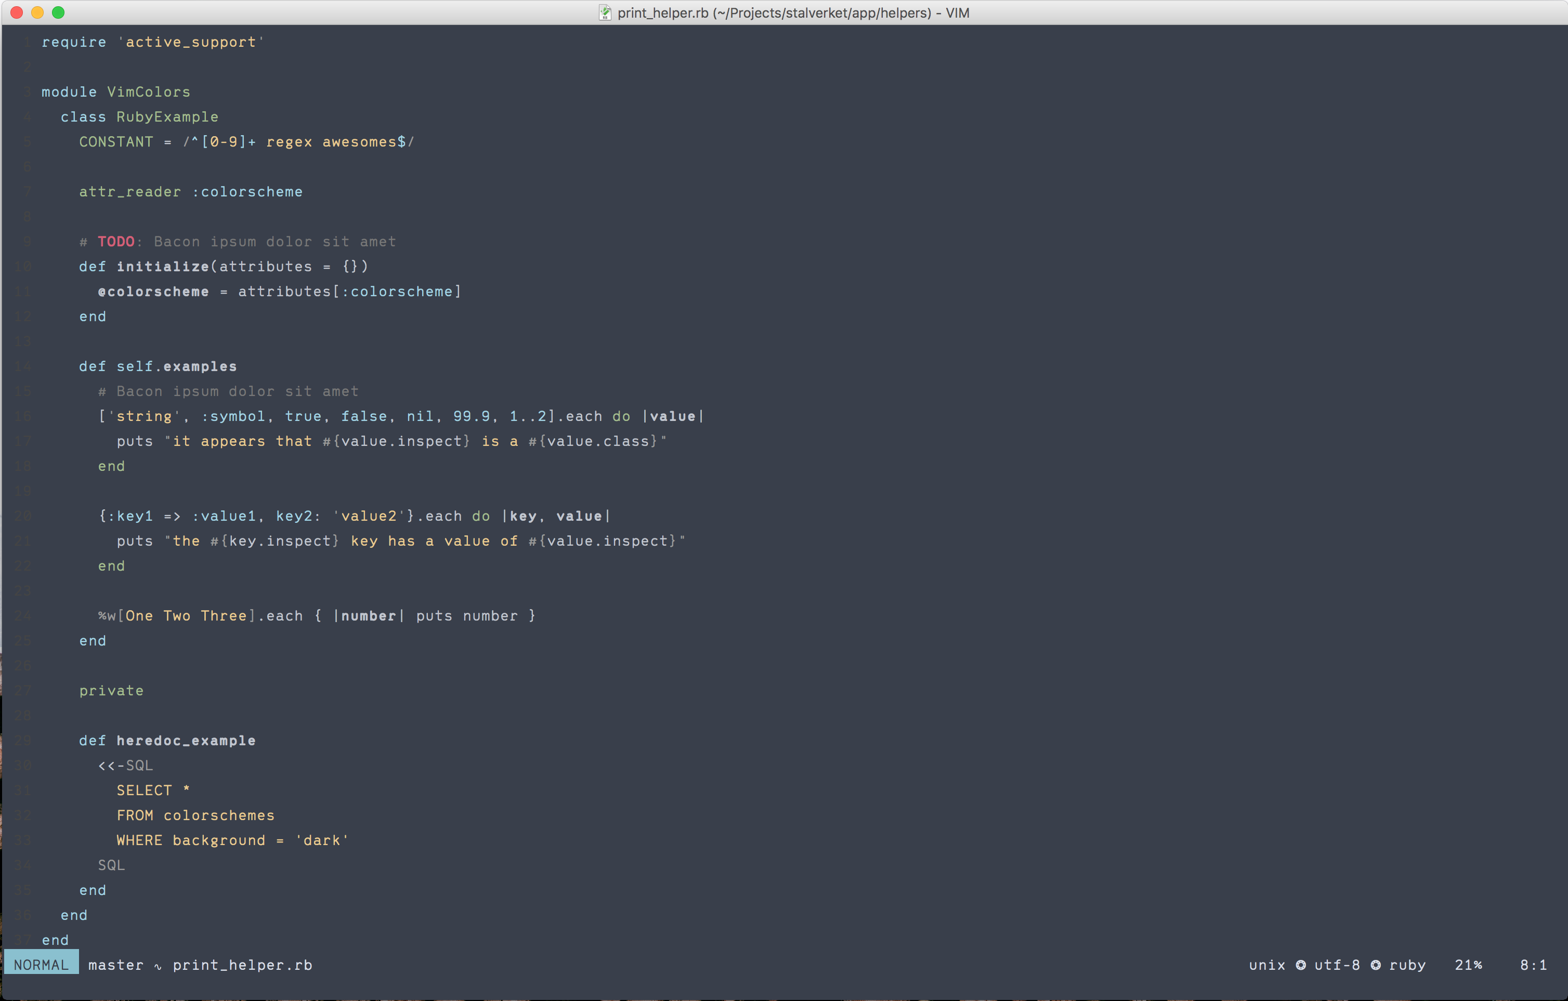Place cursor on the red TODO keyword

116,242
